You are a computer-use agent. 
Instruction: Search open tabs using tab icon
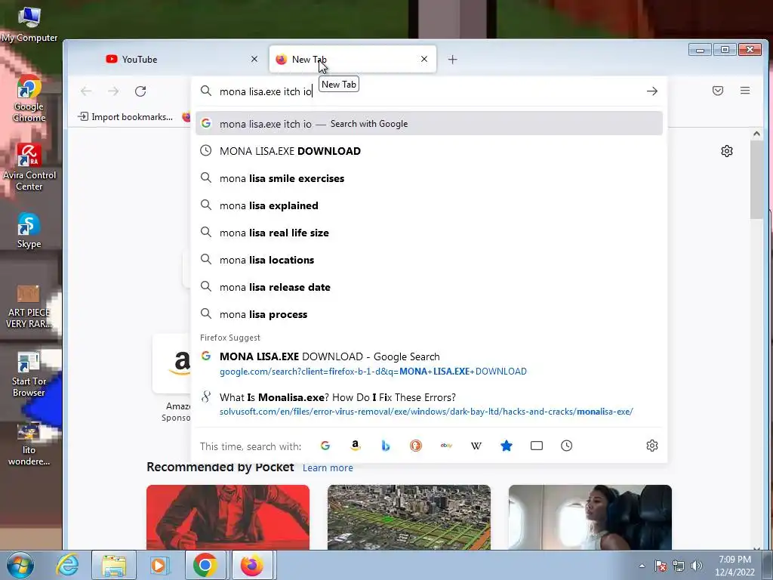pyautogui.click(x=537, y=446)
